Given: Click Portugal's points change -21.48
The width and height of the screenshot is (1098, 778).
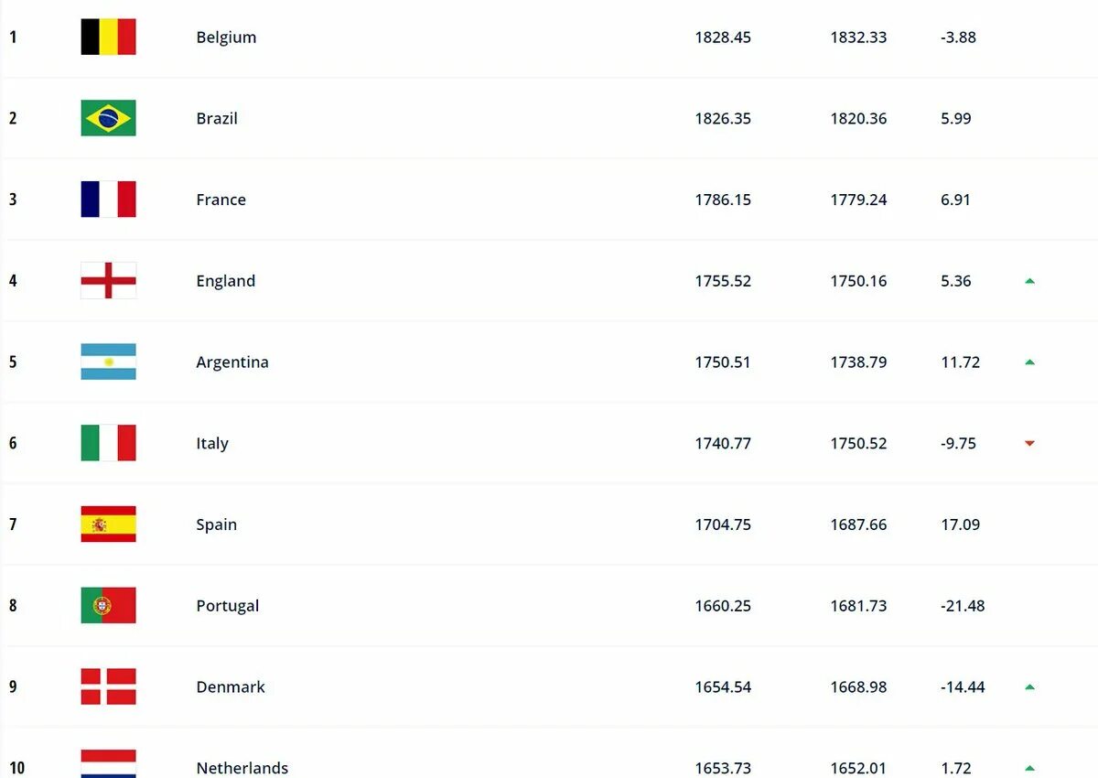Looking at the screenshot, I should click(963, 606).
